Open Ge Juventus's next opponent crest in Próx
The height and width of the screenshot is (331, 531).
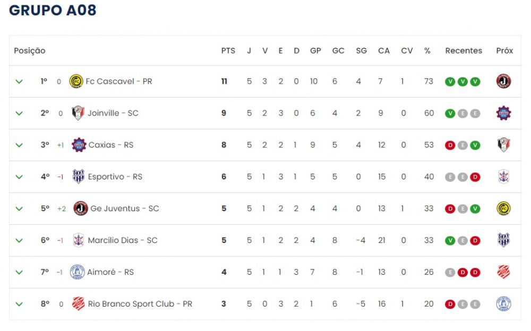(x=503, y=208)
